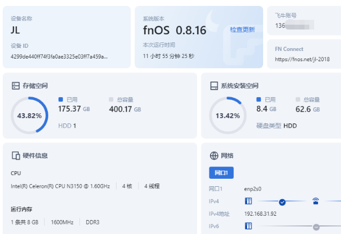Click the 62.6 GB total capacity value
Screen dimensions: 341x234
tap(308, 109)
